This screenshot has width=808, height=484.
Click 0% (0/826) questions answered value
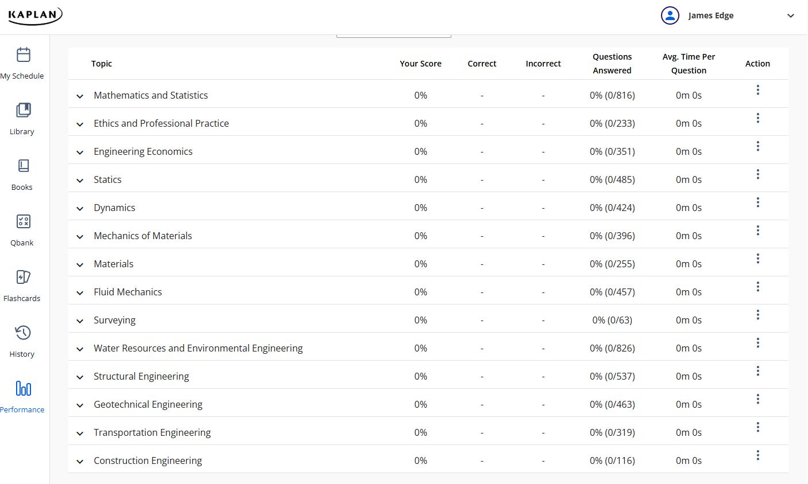[x=612, y=348]
